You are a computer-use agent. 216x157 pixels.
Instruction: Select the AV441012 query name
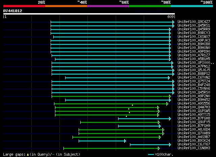(13, 11)
